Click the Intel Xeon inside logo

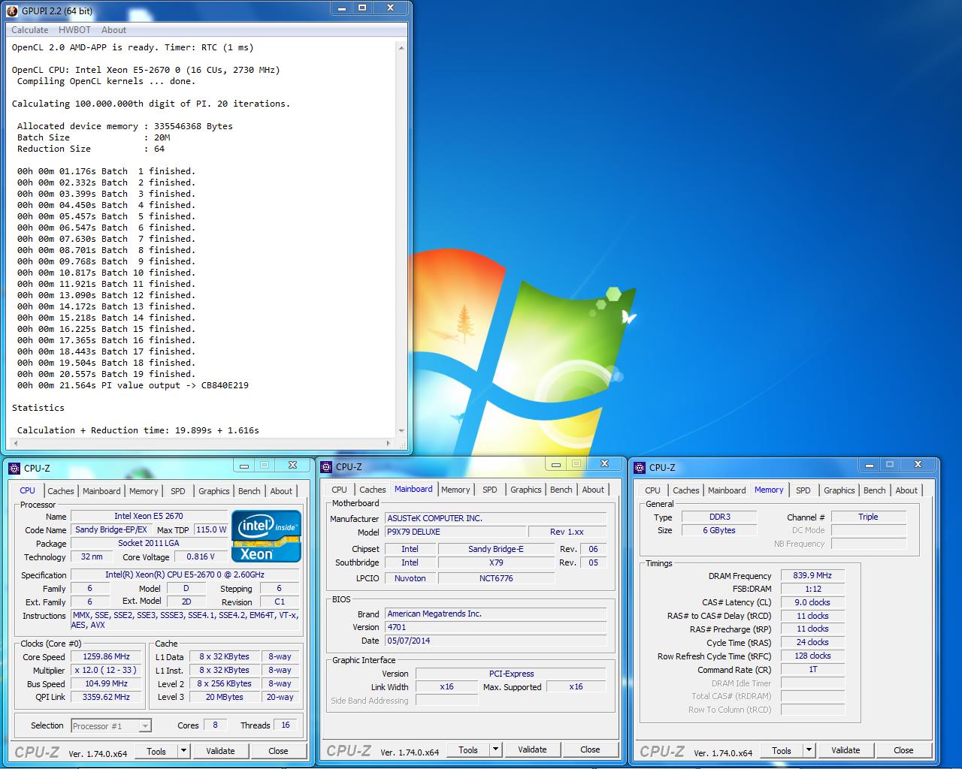[x=266, y=536]
